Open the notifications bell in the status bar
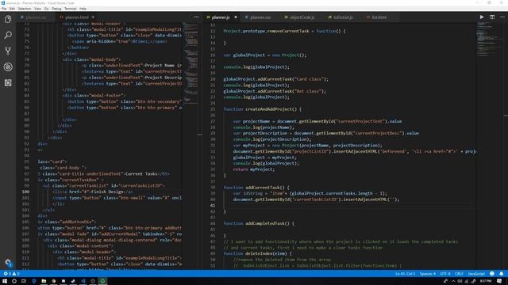Image resolution: width=508 pixels, height=285 pixels. click(x=501, y=274)
